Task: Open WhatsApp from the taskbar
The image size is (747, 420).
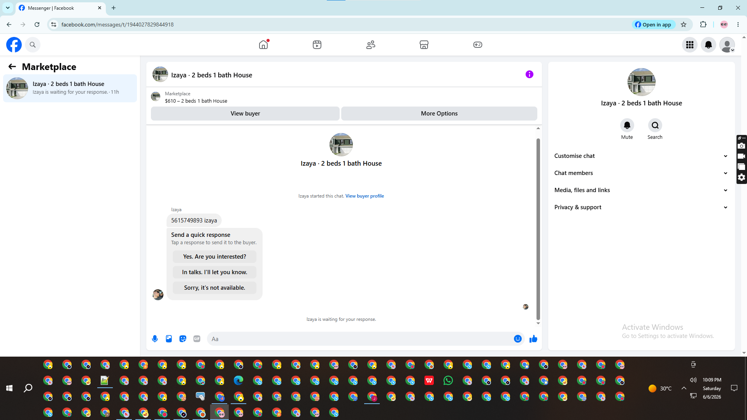Action: click(448, 380)
